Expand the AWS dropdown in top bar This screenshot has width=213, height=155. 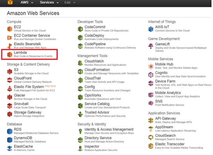(x=27, y=2)
